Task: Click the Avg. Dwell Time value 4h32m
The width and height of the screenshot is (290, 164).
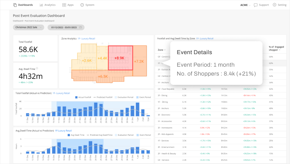Action: (x=30, y=76)
